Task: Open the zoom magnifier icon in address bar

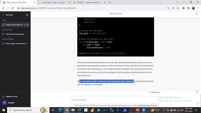Action: tap(168, 8)
